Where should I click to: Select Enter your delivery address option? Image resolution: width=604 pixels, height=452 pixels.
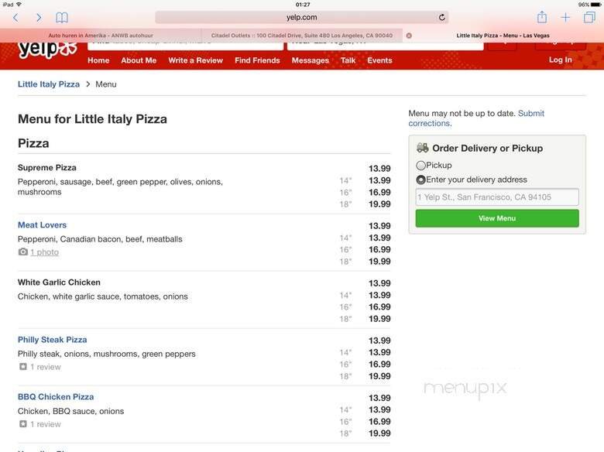421,180
